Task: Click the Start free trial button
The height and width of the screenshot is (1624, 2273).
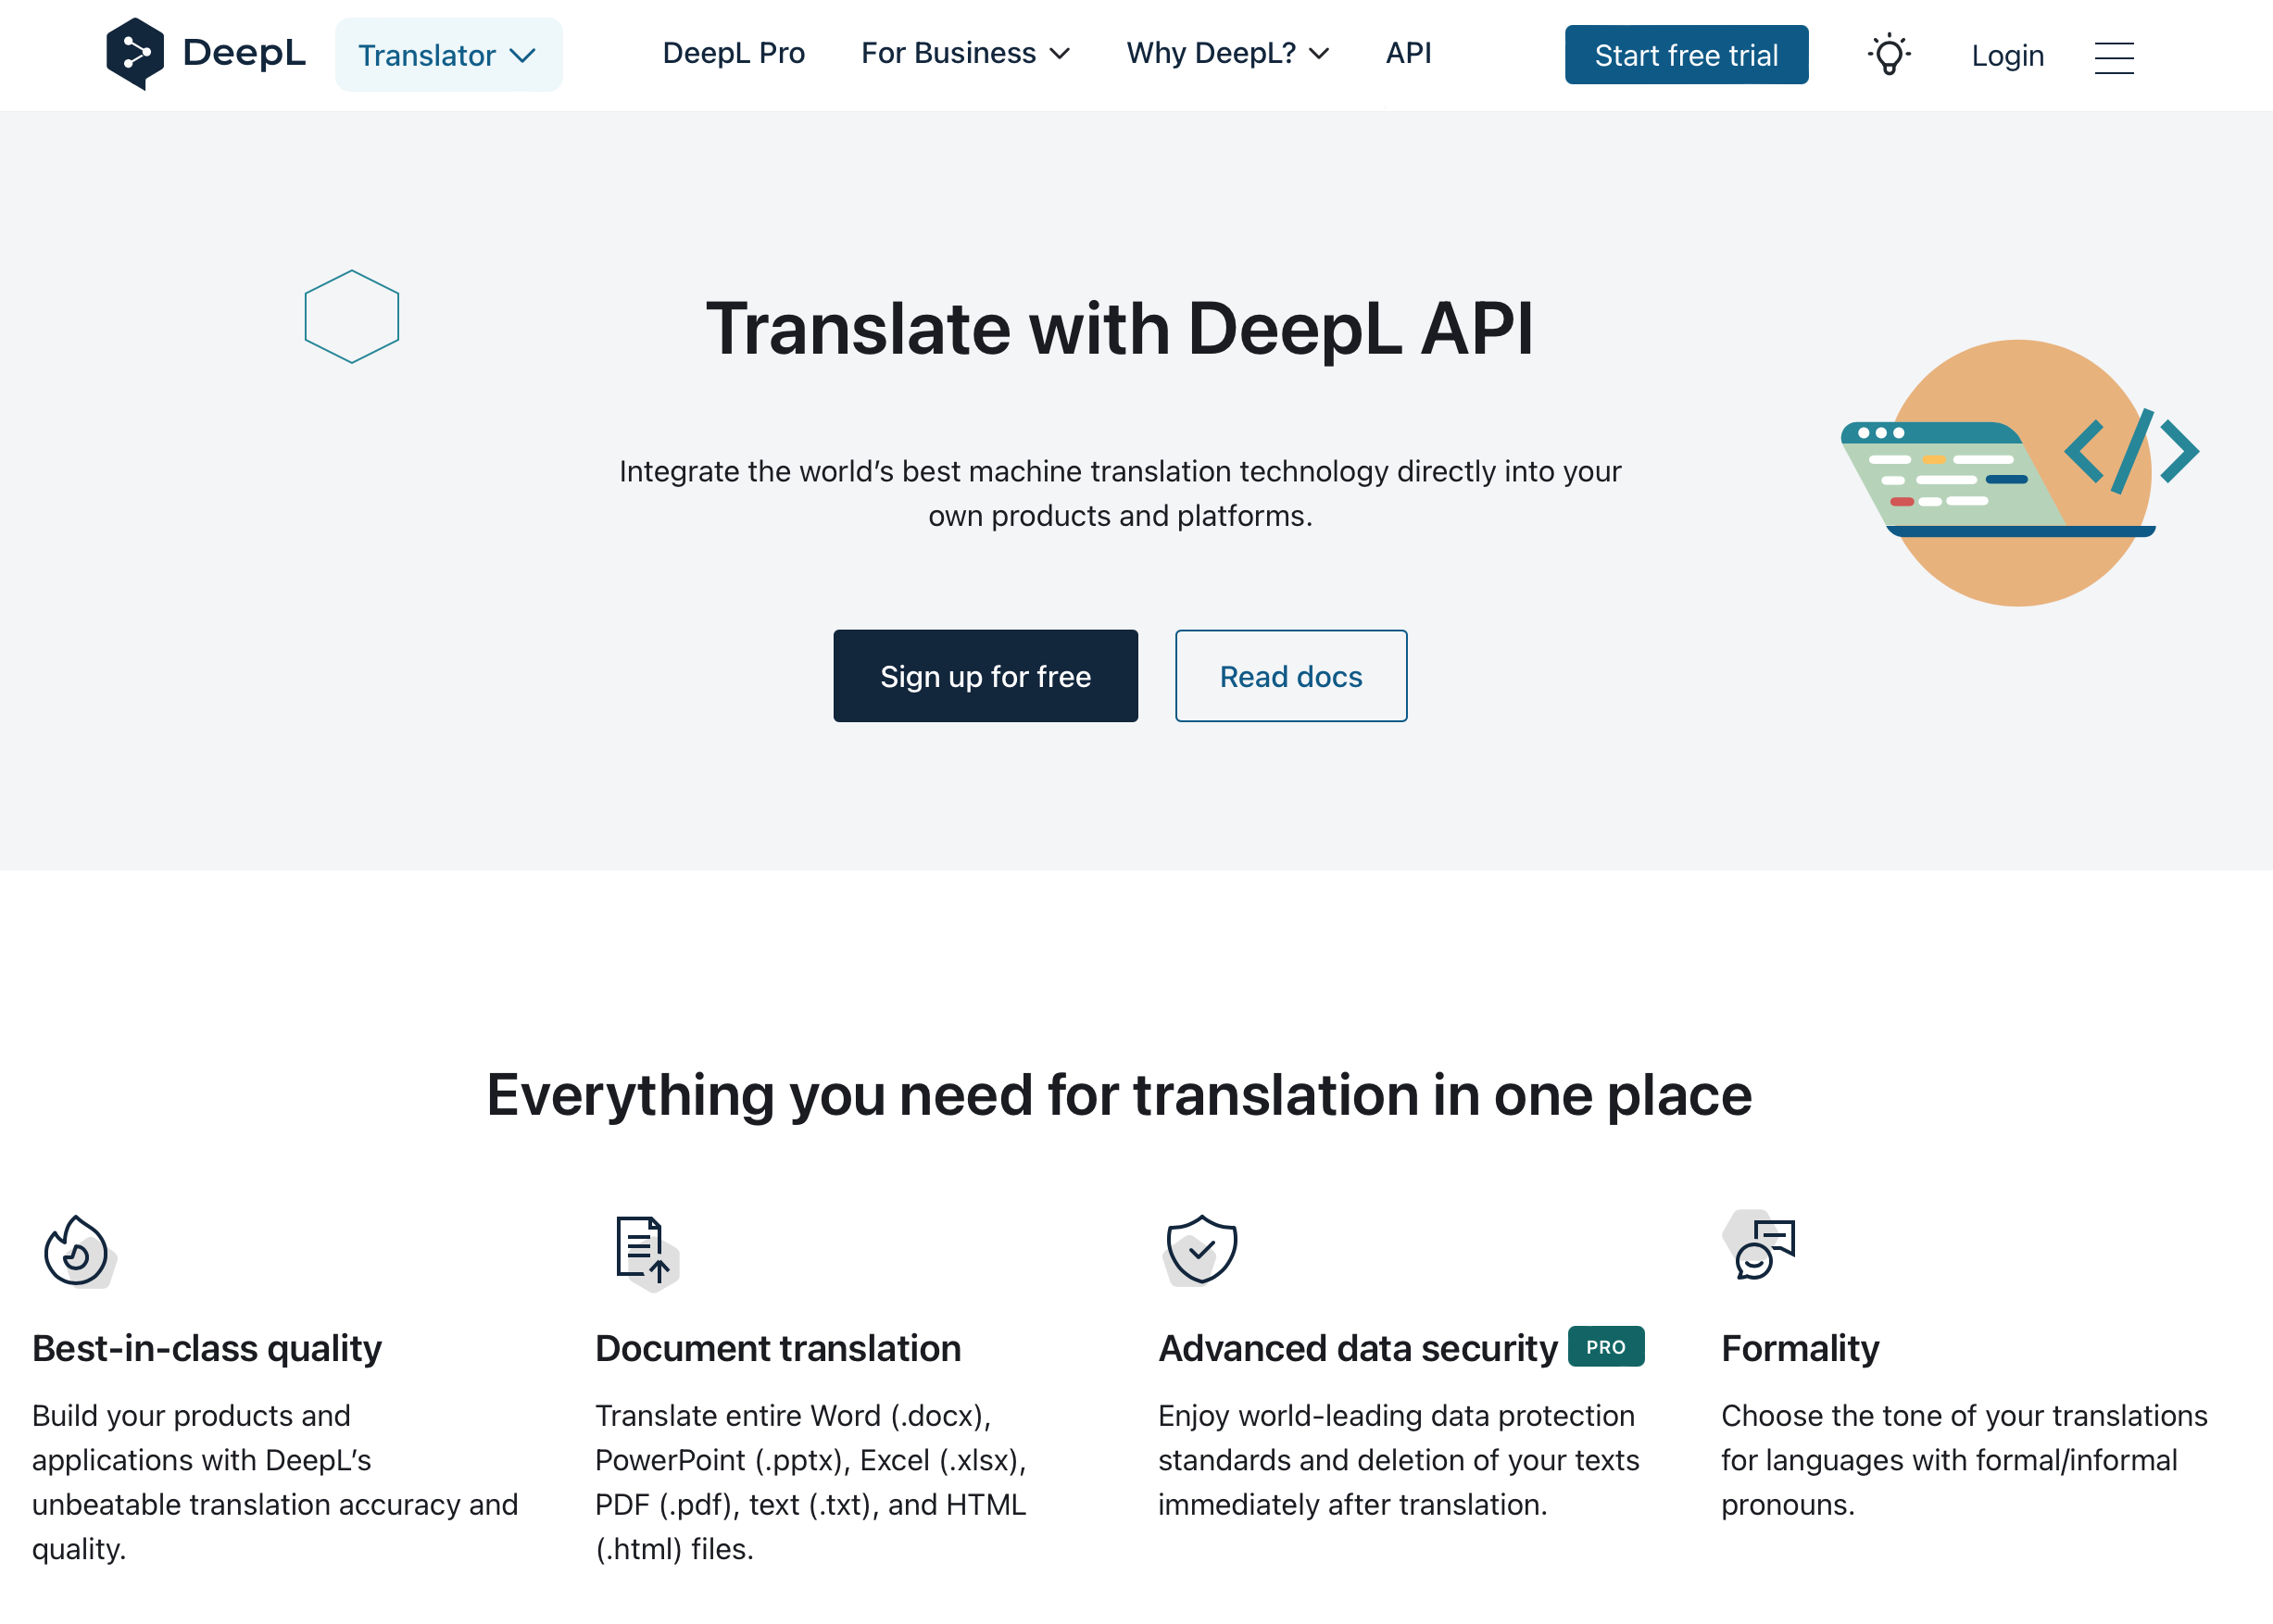Action: point(1686,55)
